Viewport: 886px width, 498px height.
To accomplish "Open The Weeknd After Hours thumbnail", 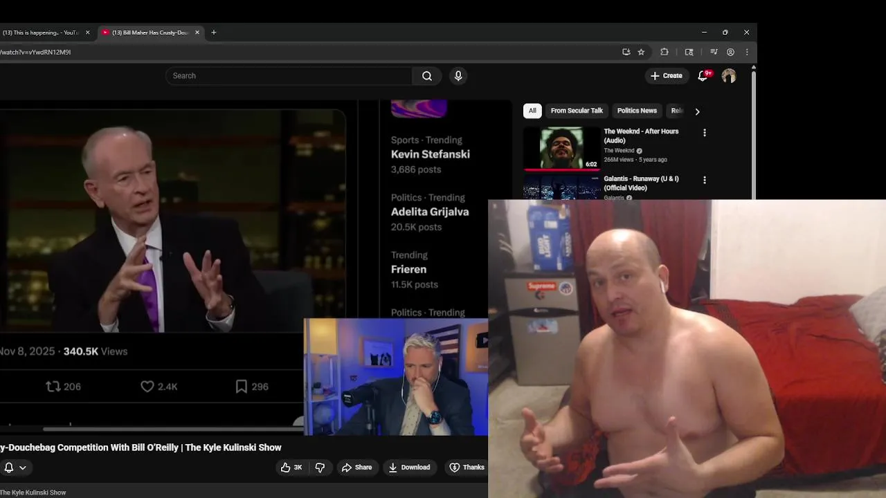I will coord(561,148).
